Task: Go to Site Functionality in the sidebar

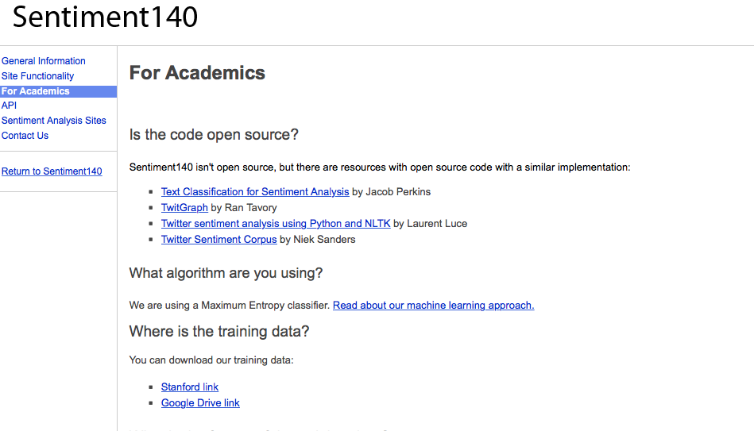Action: point(38,76)
